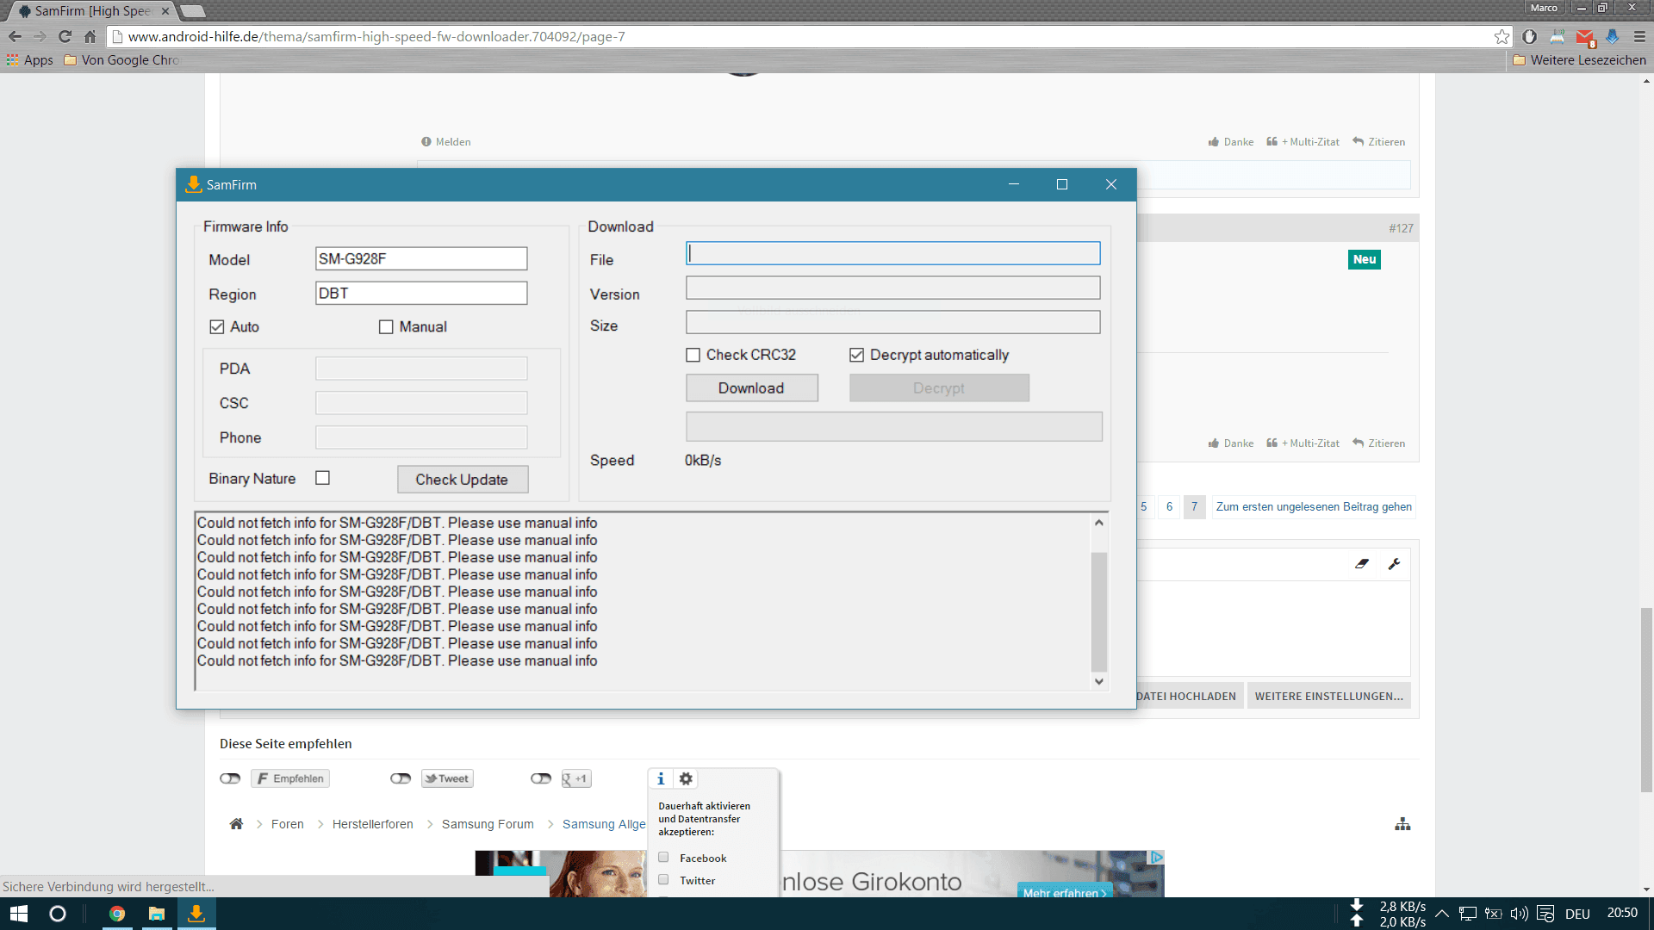Click +Multi-Zitat on post #127
Viewport: 1654px width, 930px height.
[x=1303, y=443]
